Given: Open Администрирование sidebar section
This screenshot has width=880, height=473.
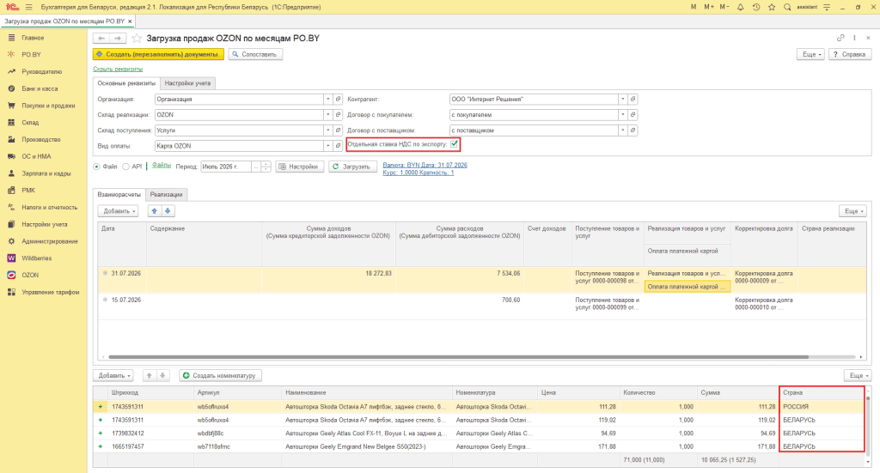Looking at the screenshot, I should (x=49, y=241).
